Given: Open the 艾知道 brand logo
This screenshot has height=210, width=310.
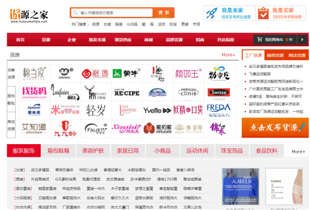Looking at the screenshot, I should pyautogui.click(x=34, y=128).
